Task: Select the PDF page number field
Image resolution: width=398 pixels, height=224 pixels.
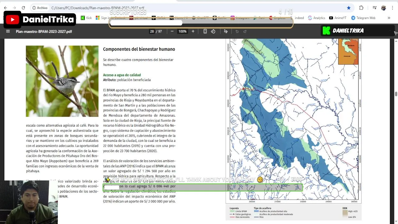Action: pyautogui.click(x=152, y=31)
